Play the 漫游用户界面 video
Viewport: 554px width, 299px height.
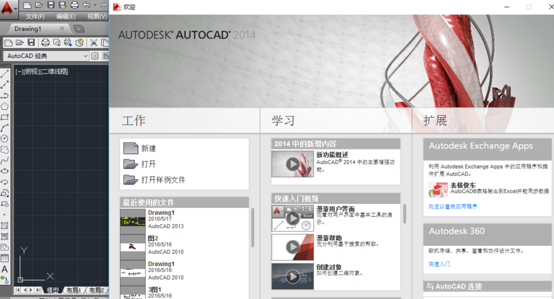click(x=293, y=218)
